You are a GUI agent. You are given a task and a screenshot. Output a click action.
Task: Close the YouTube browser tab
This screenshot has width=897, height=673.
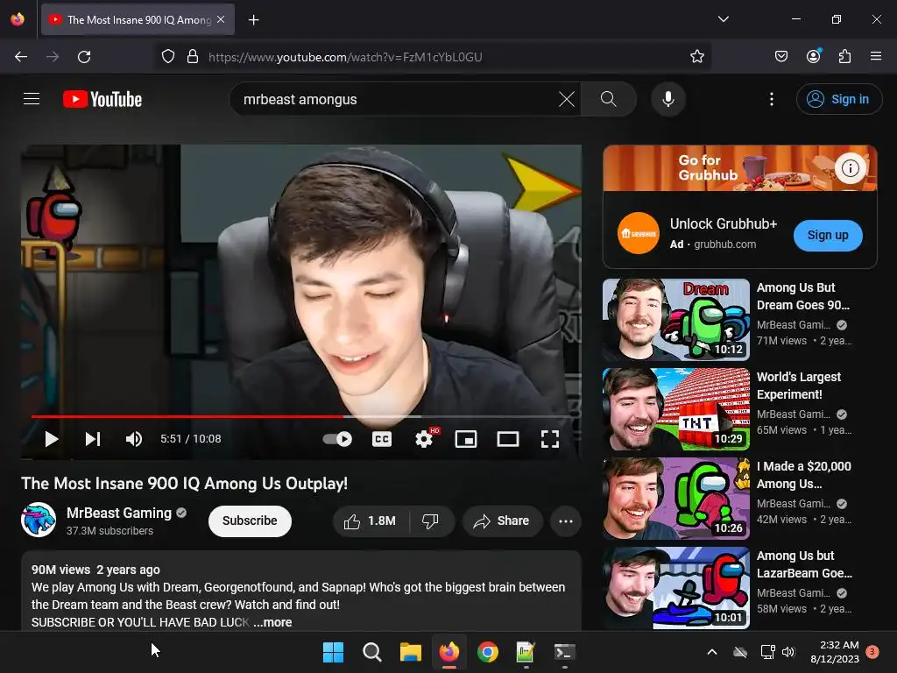click(221, 19)
